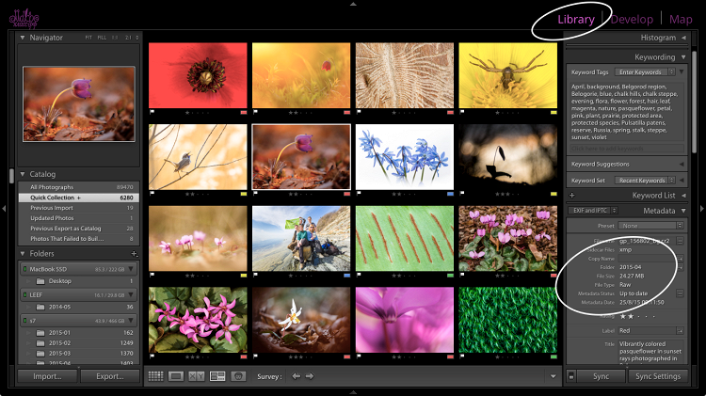Select Quick Collection in Catalog
This screenshot has width=706, height=396.
79,198
